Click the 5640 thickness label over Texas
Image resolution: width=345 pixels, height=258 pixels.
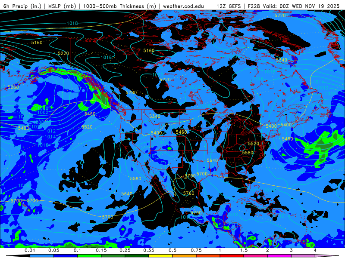coord(212,160)
